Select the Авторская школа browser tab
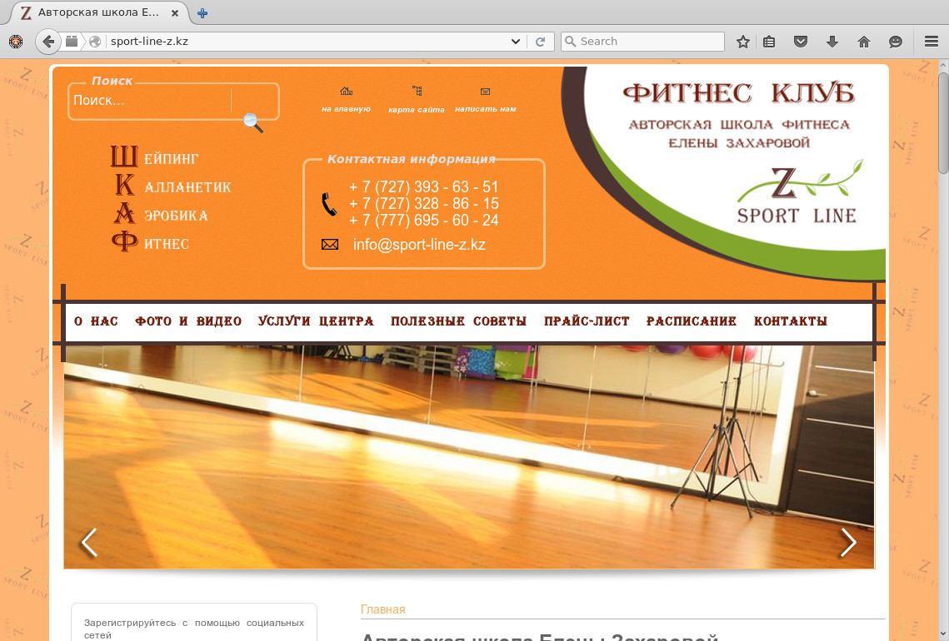This screenshot has width=949, height=641. (97, 12)
